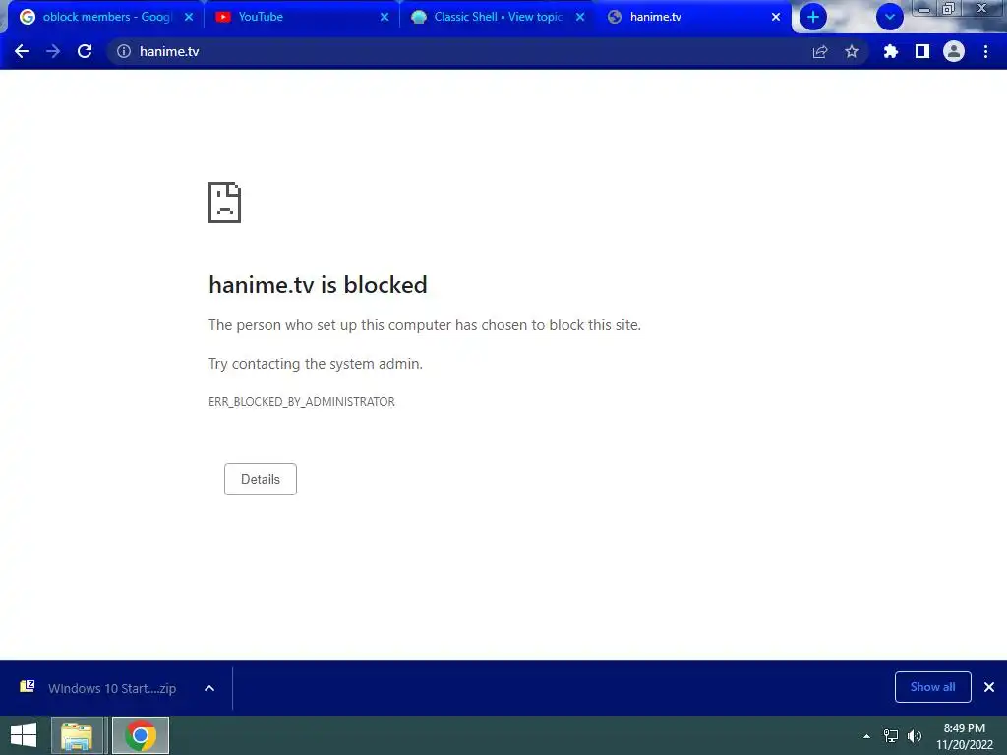Click the 'hanime.tv is blocked' heading

[x=318, y=284]
